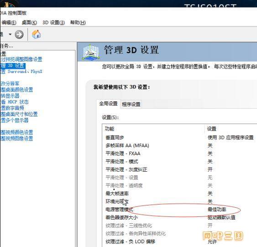Select the 垂直同步 feature row

pos(180,137)
